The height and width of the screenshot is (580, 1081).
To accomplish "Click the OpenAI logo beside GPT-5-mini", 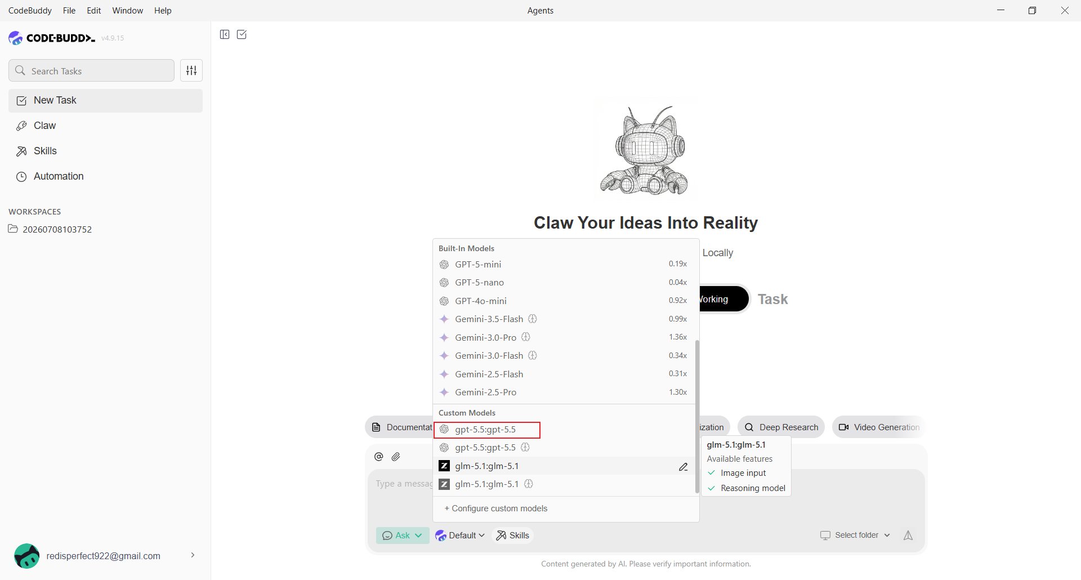I will click(x=444, y=264).
